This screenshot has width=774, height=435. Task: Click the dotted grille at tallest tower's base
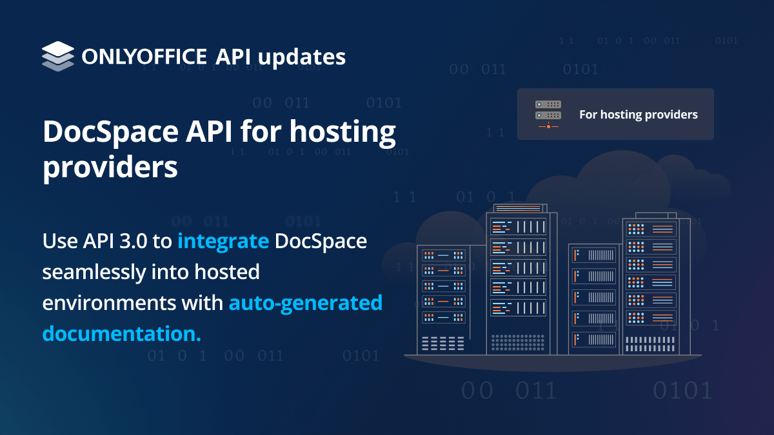click(518, 342)
